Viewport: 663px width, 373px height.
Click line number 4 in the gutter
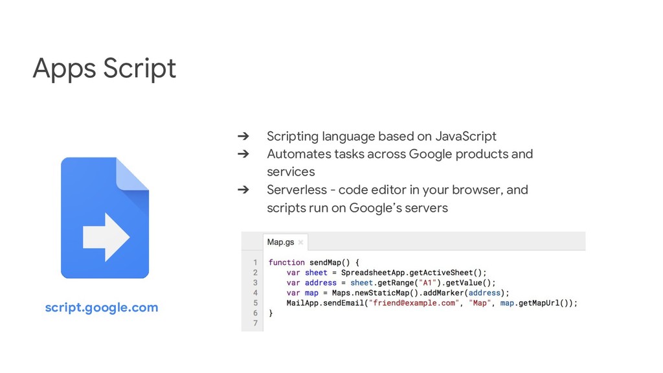point(255,293)
